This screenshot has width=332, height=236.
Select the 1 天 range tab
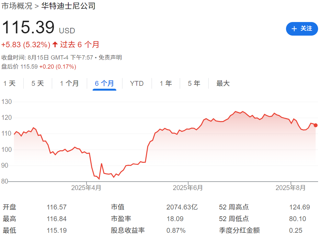coord(9,84)
